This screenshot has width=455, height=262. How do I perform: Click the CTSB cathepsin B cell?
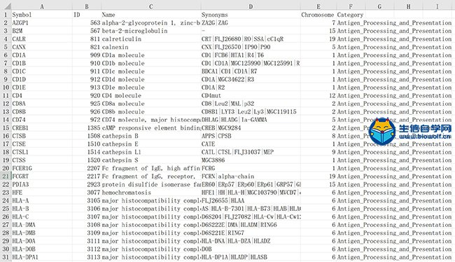[x=151, y=136]
